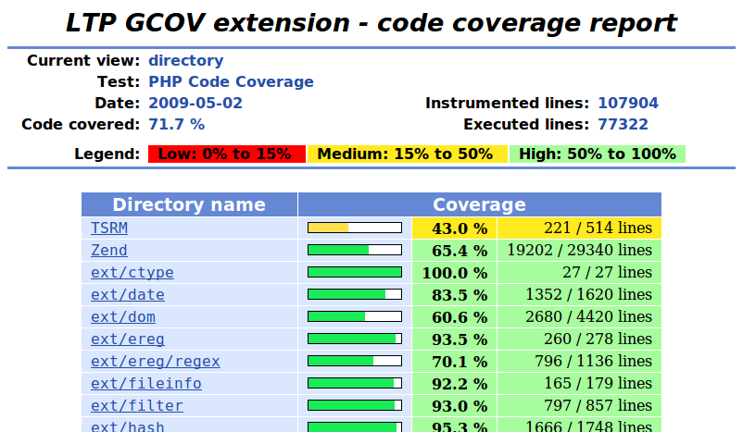Click the yellow TSRM coverage bar
This screenshot has width=743, height=432.
click(355, 228)
